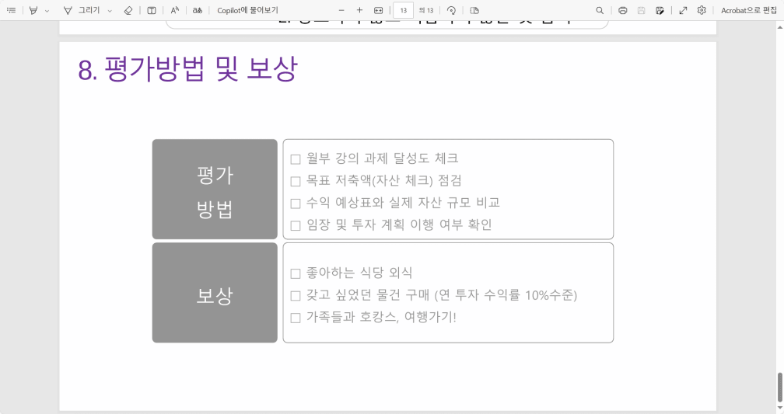Rotate the PDF page

click(451, 10)
